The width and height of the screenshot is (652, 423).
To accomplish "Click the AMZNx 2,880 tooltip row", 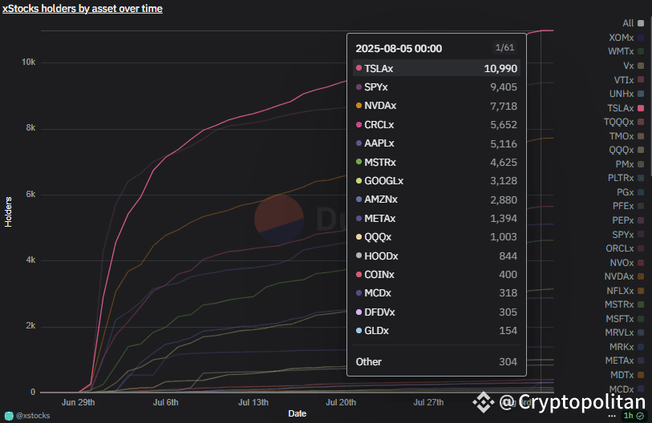I will [436, 199].
